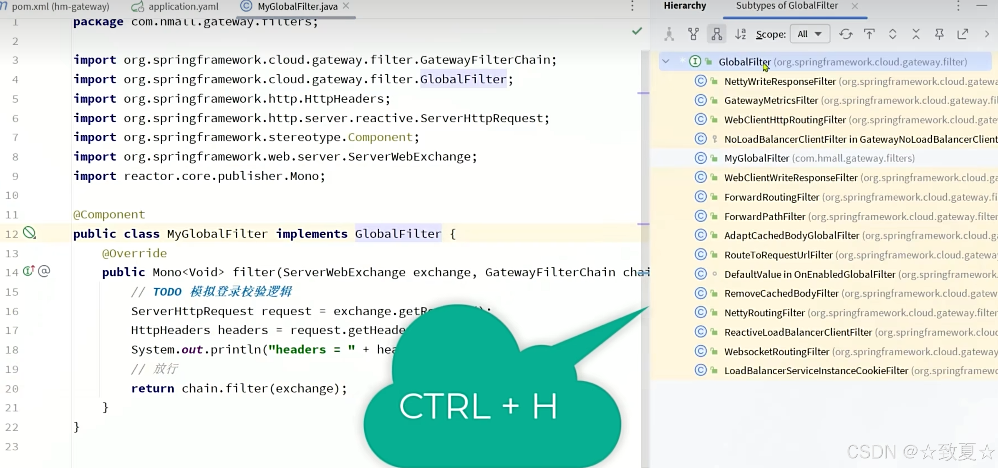
Task: Refresh the type hierarchy tree
Action: coord(846,34)
